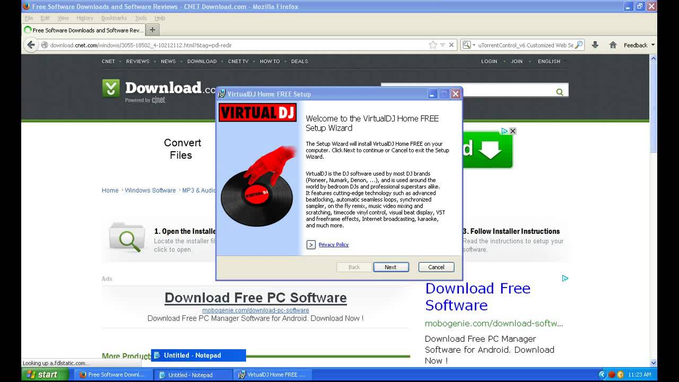This screenshot has width=679, height=382.
Task: Click the green Download.com logo icon
Action: [111, 88]
